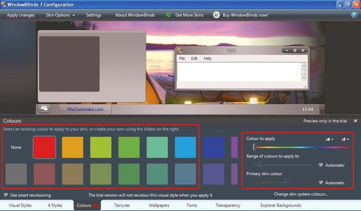Image resolution: width=361 pixels, height=211 pixels.
Task: Click the white text area in Test window
Action: click(x=239, y=72)
